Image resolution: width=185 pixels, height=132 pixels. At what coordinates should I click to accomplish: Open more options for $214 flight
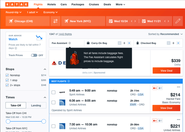[179, 87]
